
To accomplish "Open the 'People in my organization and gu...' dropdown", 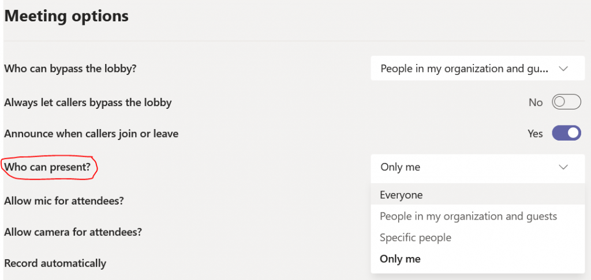I will [464, 69].
